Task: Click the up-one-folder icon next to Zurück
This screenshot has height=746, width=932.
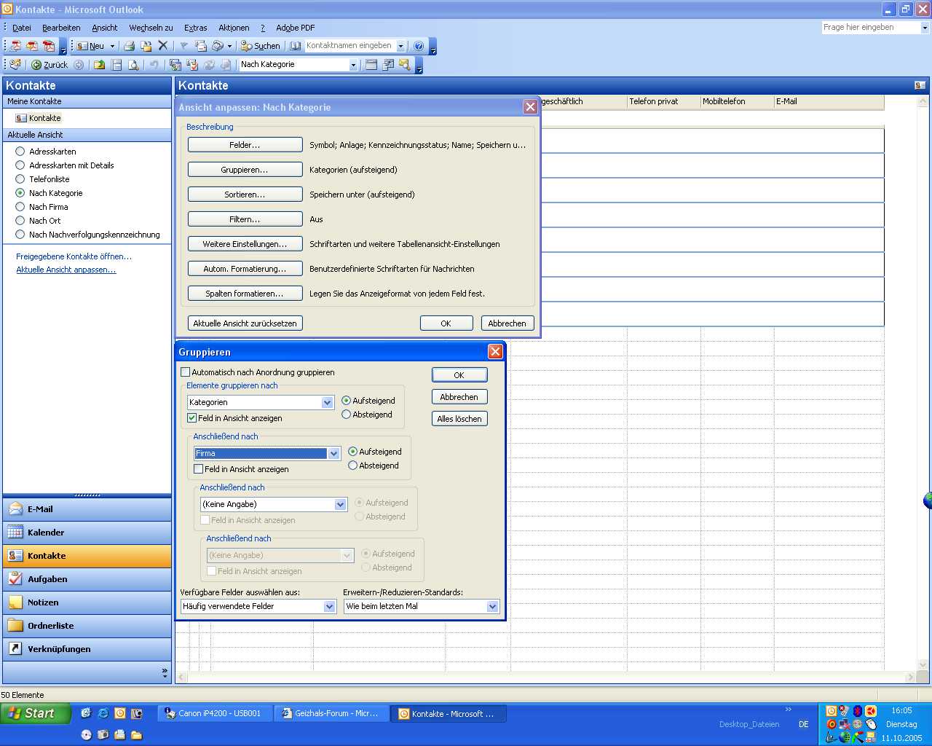Action: tap(100, 65)
